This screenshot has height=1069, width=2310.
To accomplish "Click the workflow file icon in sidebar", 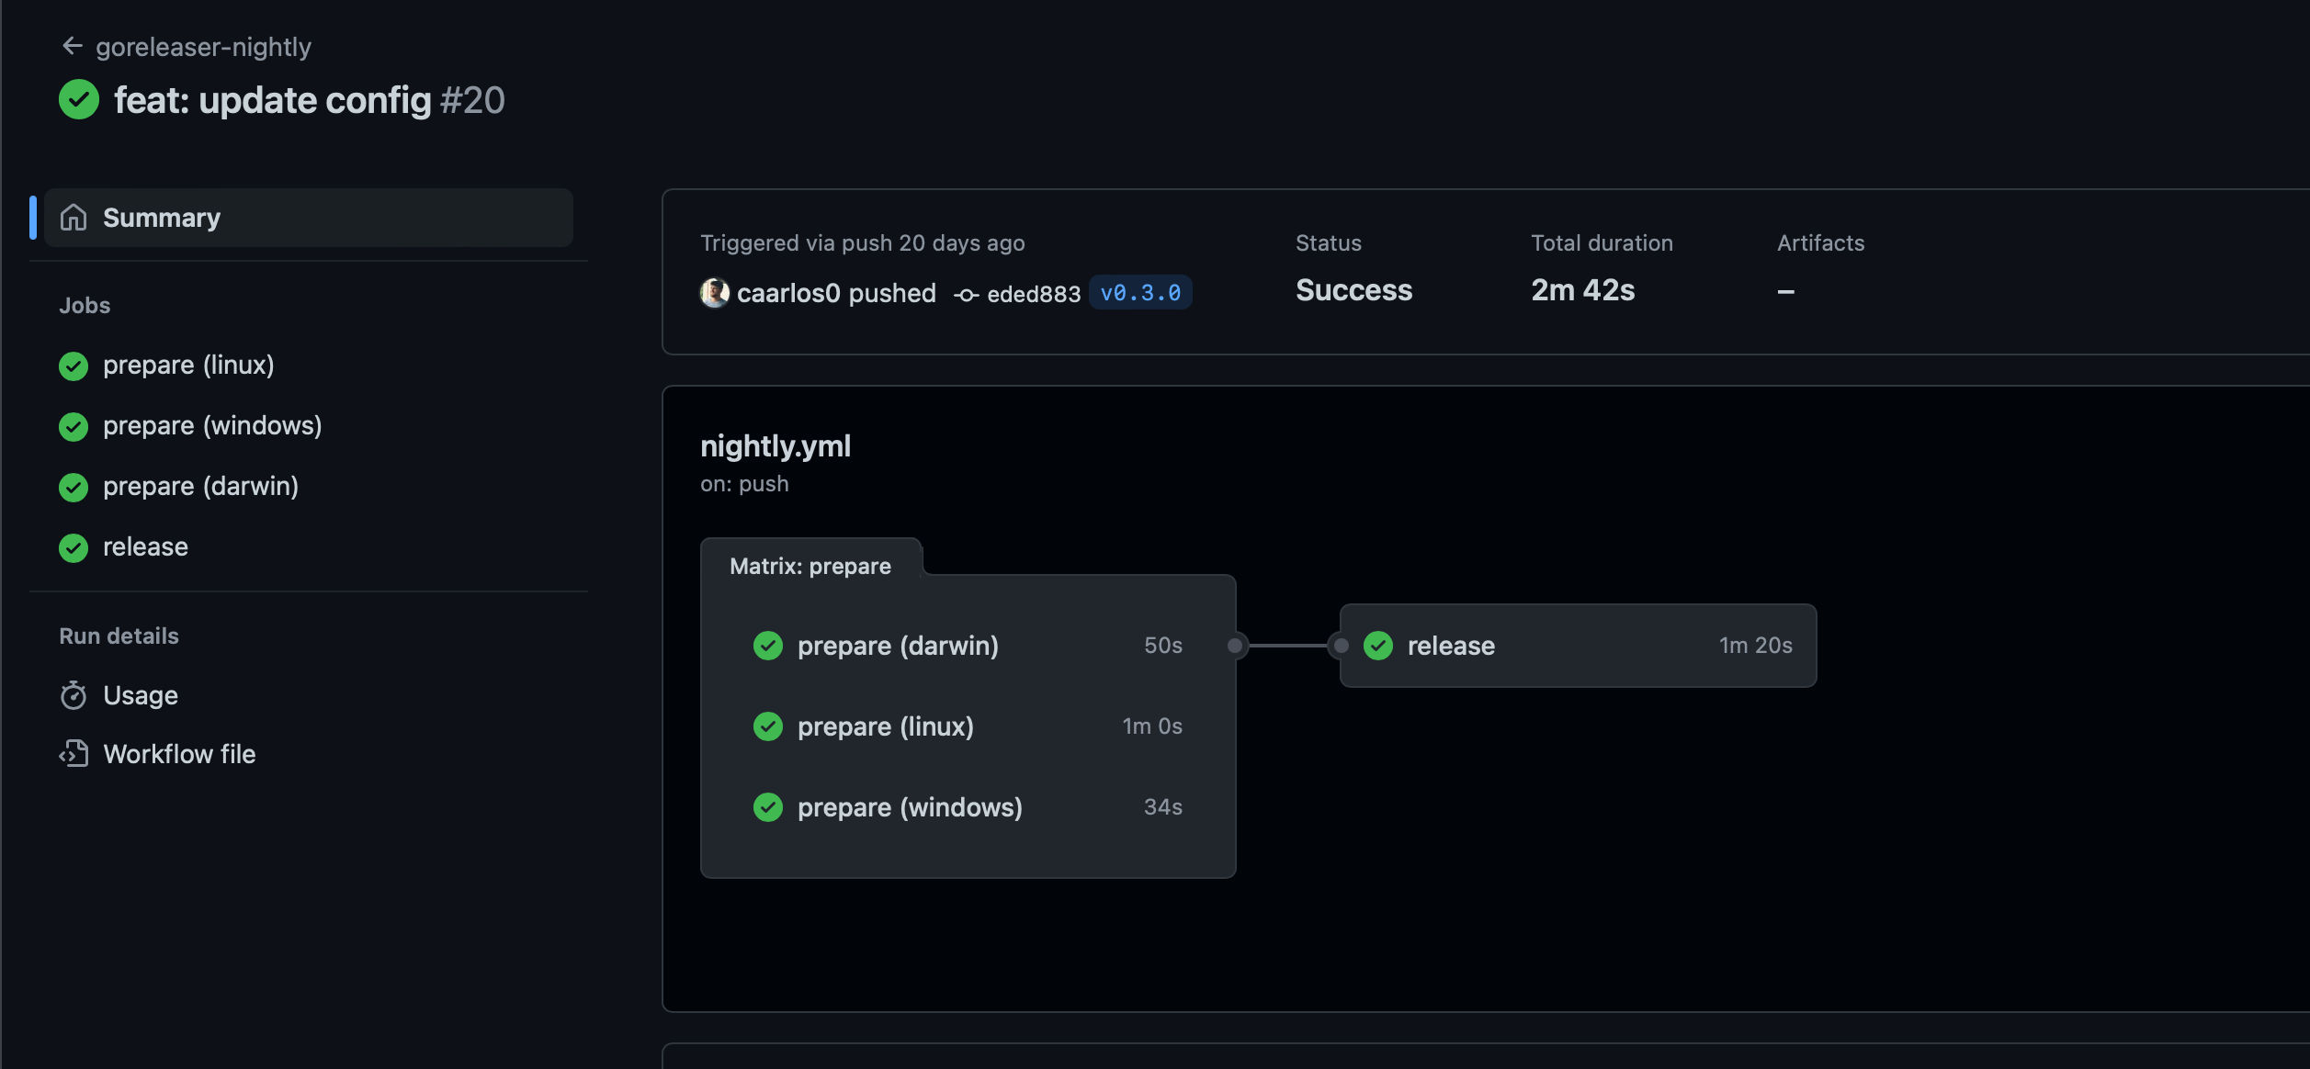I will (x=74, y=754).
